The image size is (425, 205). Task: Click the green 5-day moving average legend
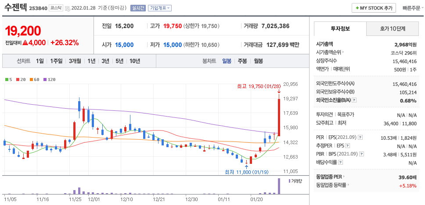tap(8, 80)
